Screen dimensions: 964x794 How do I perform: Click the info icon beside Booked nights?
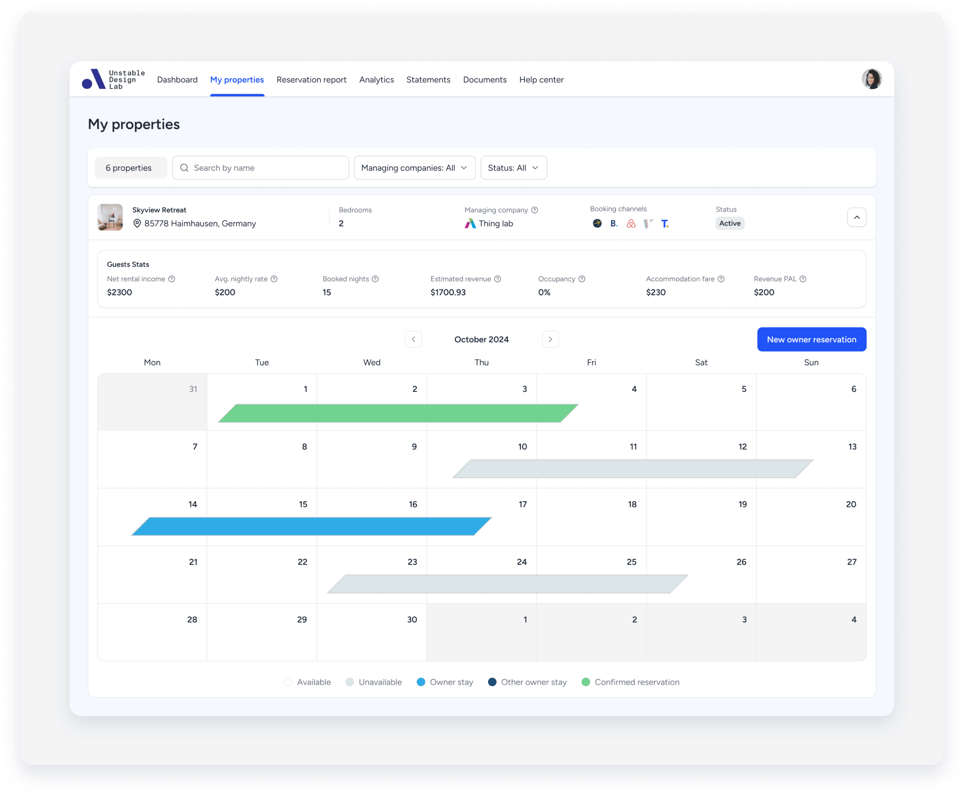tap(375, 279)
